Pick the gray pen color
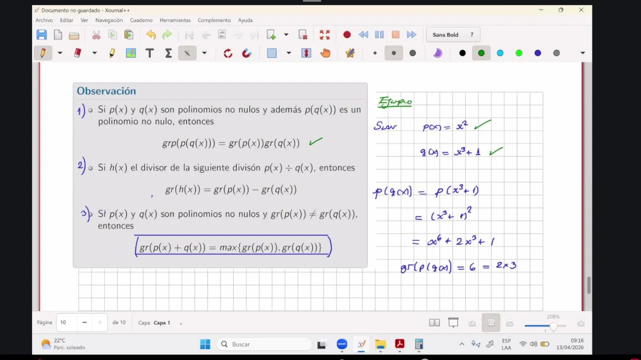This screenshot has width=641, height=360. pos(556,53)
